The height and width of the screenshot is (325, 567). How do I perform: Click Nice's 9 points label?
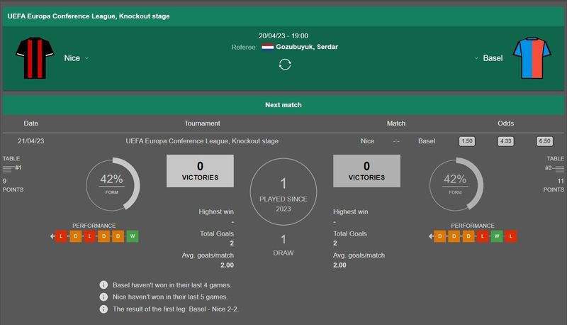pyautogui.click(x=13, y=185)
